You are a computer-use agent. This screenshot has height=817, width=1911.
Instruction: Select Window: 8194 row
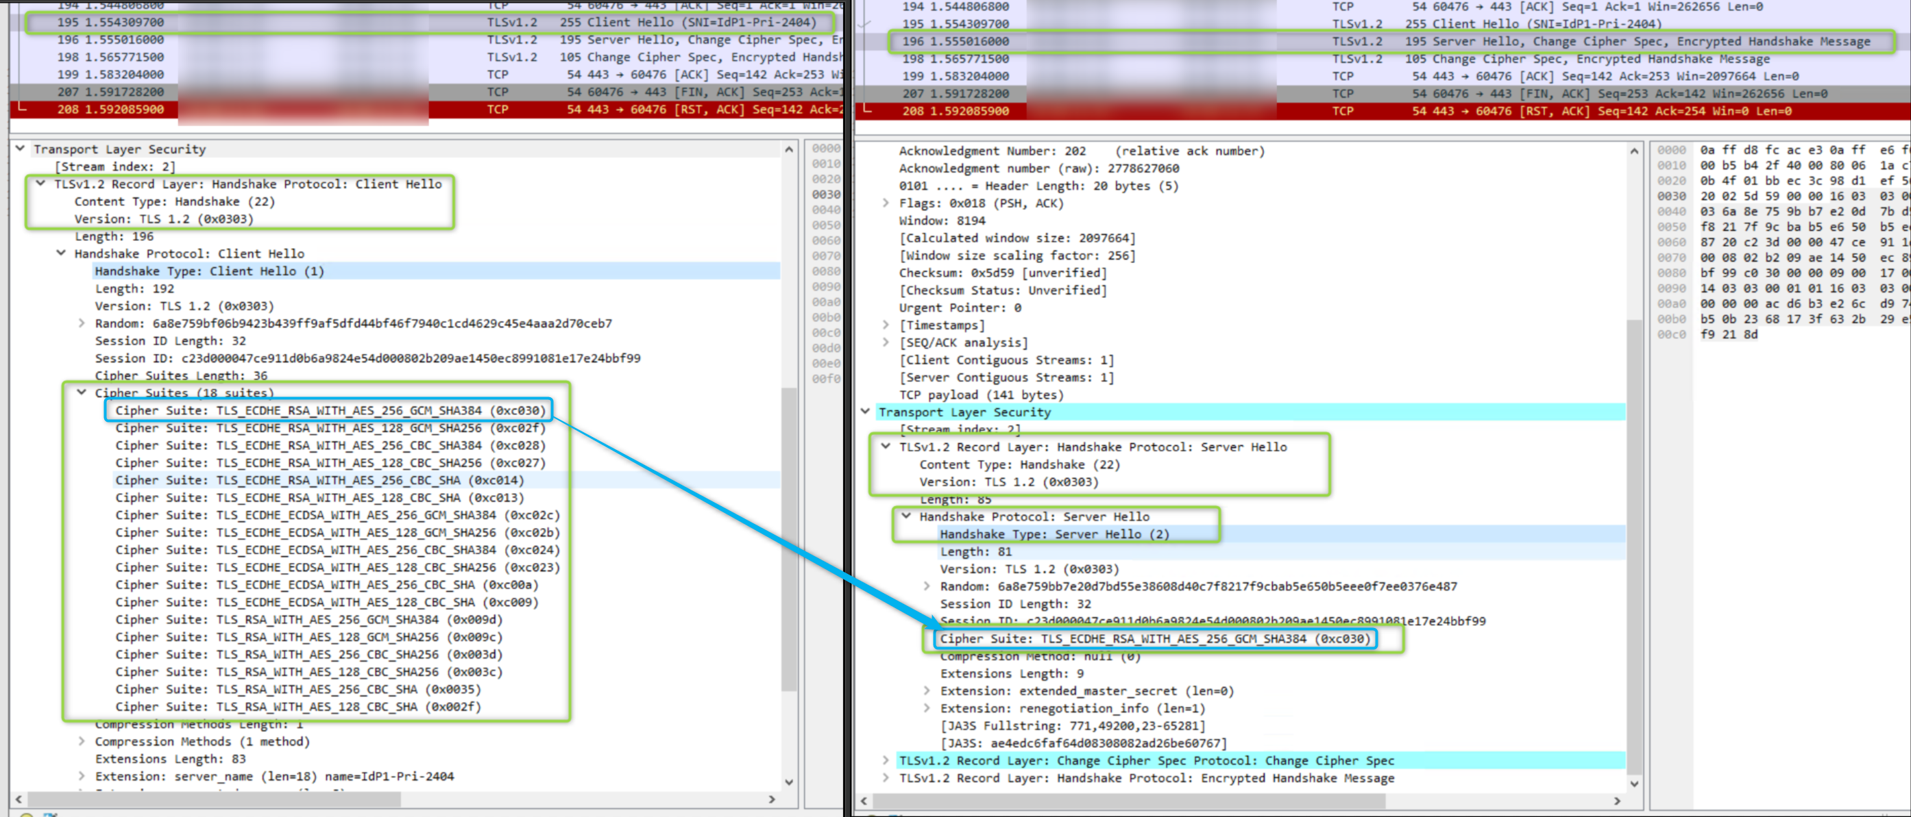942,221
